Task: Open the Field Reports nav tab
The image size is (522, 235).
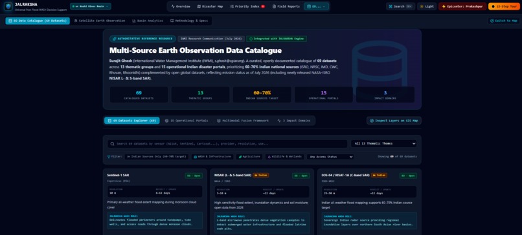Action: click(286, 6)
